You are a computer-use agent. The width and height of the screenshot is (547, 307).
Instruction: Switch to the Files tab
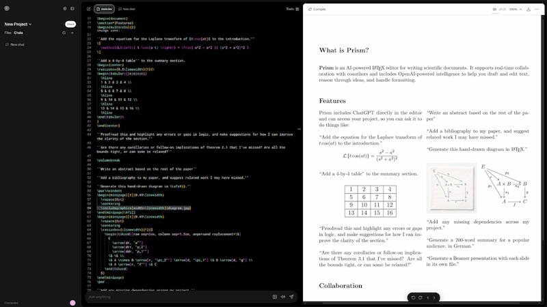pos(8,33)
